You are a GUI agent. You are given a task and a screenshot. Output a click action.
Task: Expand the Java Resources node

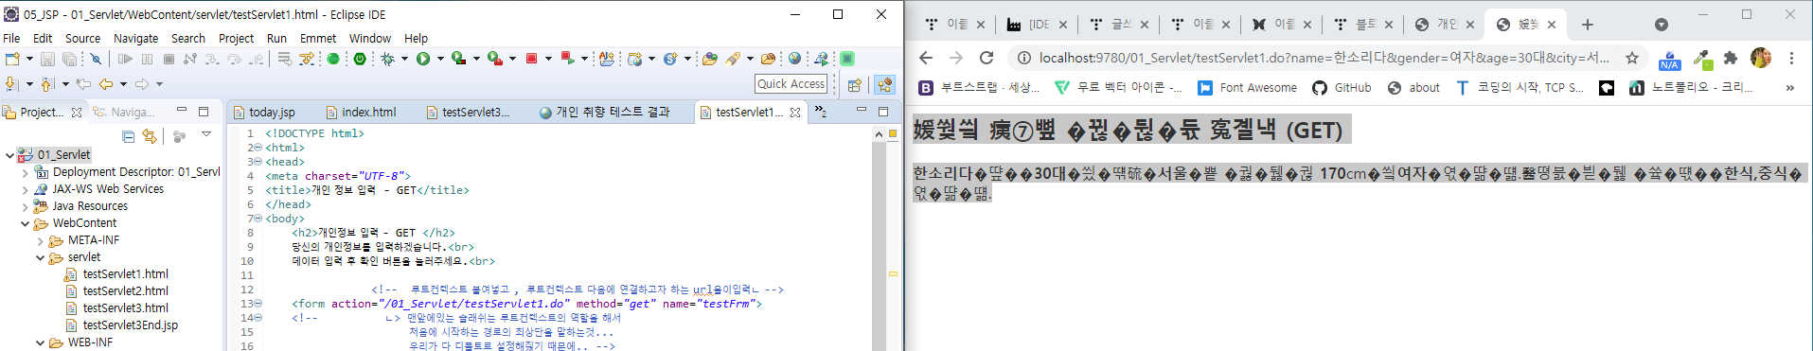coord(25,206)
